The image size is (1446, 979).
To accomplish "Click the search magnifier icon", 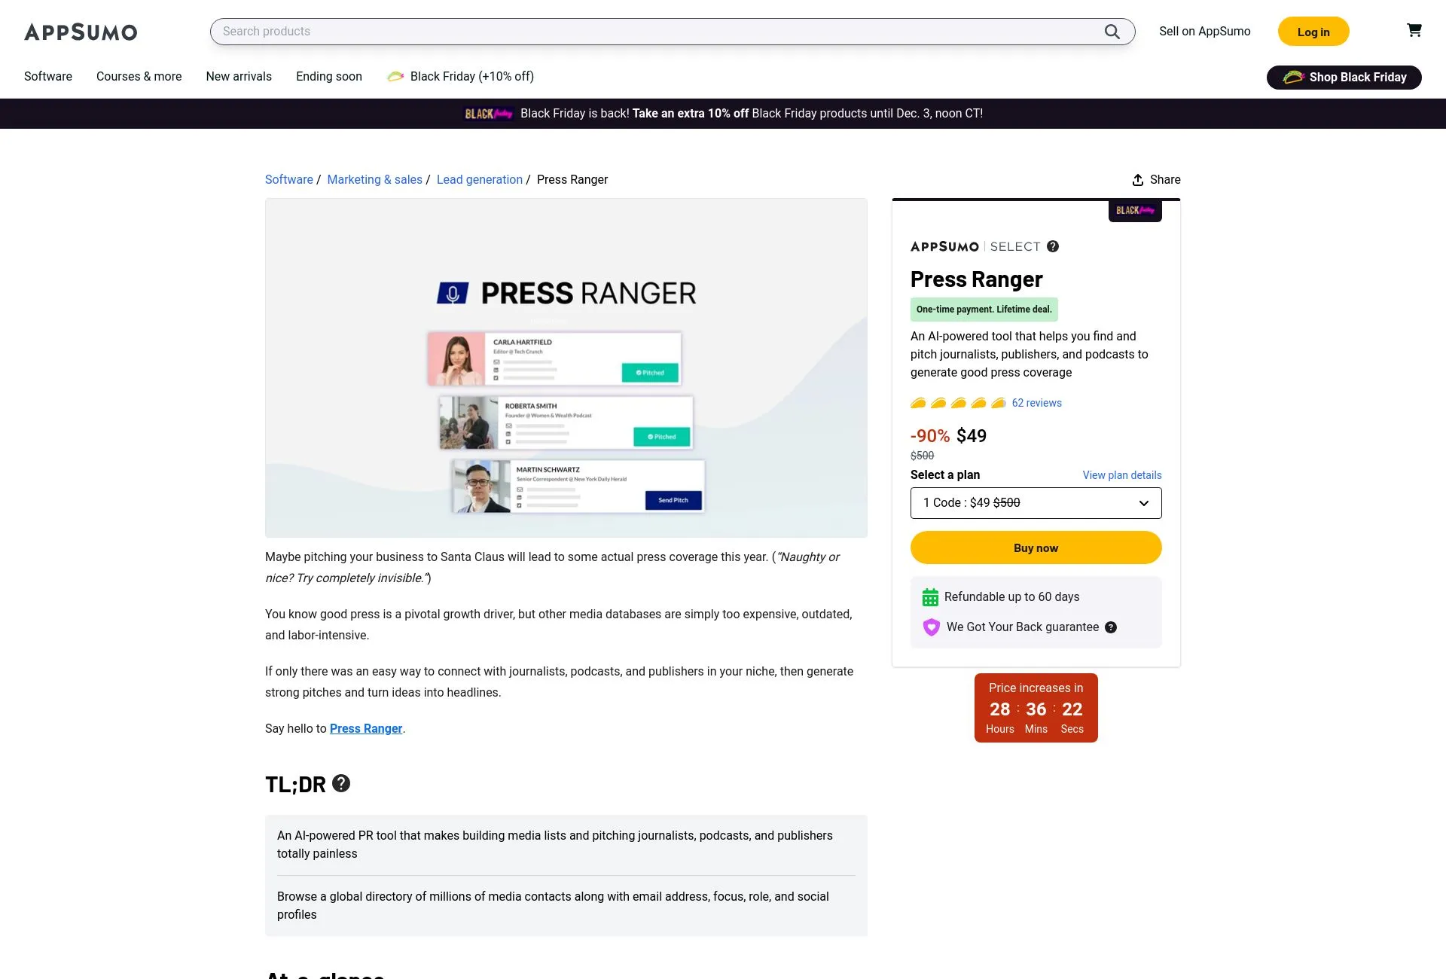I will pyautogui.click(x=1112, y=32).
